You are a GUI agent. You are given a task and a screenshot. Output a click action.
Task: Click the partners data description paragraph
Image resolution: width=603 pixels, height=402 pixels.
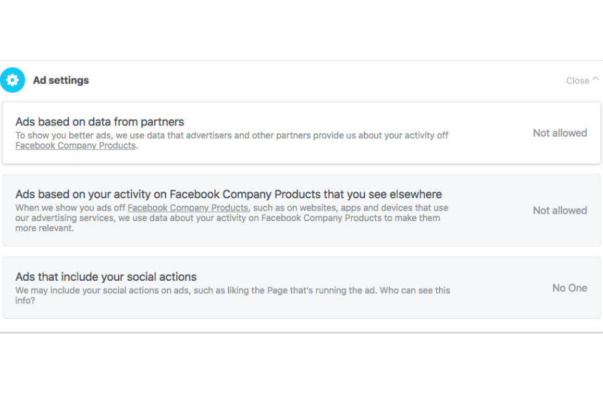[x=232, y=135]
